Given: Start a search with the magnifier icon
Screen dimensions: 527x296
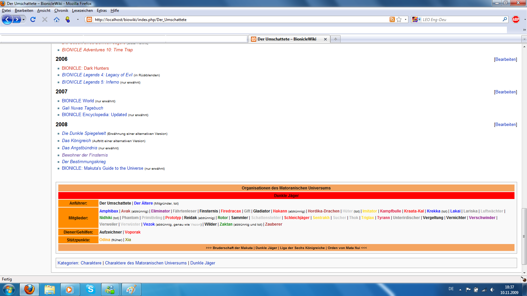Looking at the screenshot, I should 504,19.
